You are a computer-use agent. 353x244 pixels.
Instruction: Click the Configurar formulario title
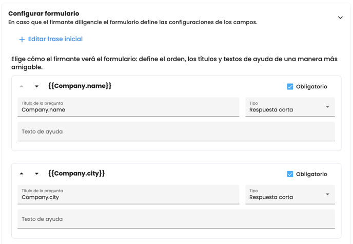pyautogui.click(x=44, y=13)
